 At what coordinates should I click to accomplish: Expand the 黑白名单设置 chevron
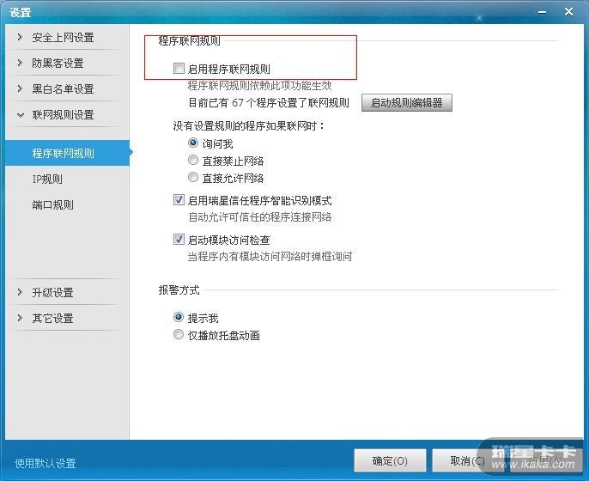20,88
